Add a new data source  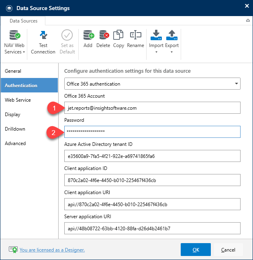[x=88, y=39]
